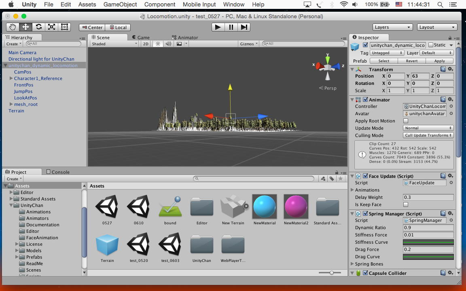Select the Rect transform tool
This screenshot has width=466, height=291.
pyautogui.click(x=64, y=27)
